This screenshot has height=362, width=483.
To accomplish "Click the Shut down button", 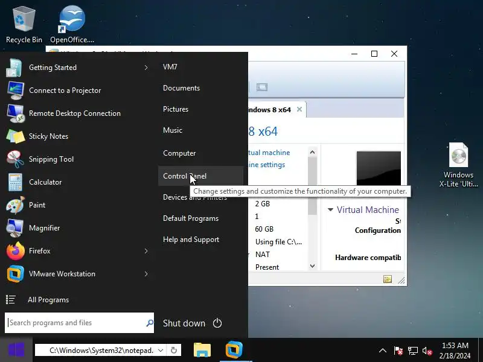I will (184, 323).
